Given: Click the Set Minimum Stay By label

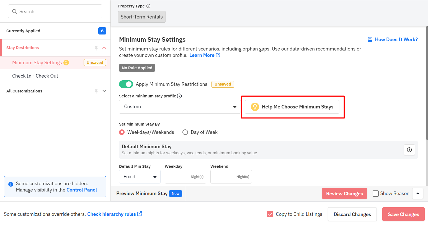Looking at the screenshot, I should 139,124.
